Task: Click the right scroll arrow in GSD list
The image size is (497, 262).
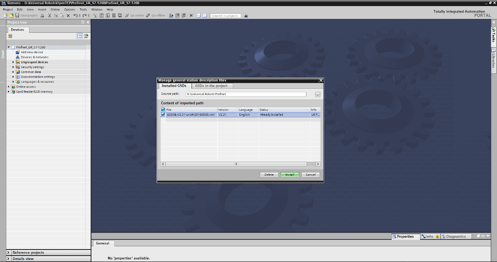Action: click(x=318, y=164)
